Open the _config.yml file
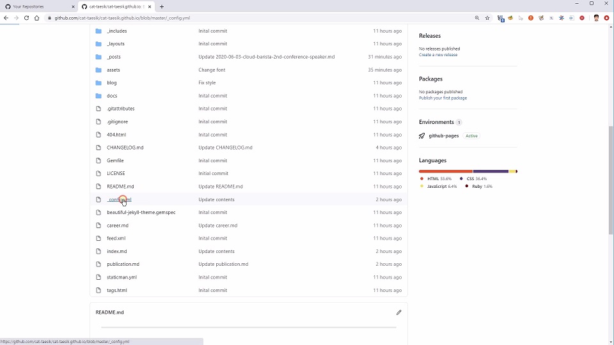614x345 pixels. [x=119, y=199]
